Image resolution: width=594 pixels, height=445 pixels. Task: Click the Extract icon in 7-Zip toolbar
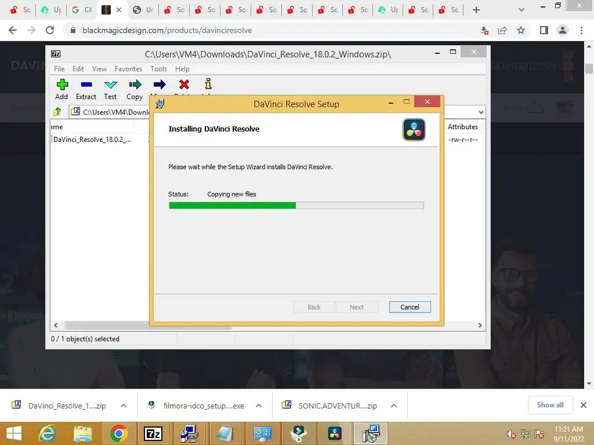[x=86, y=85]
